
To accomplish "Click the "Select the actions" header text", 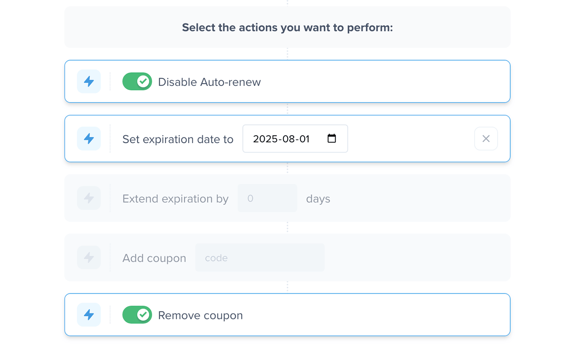I will coord(287,27).
